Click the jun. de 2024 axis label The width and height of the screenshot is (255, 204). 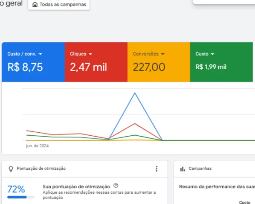[x=38, y=146]
